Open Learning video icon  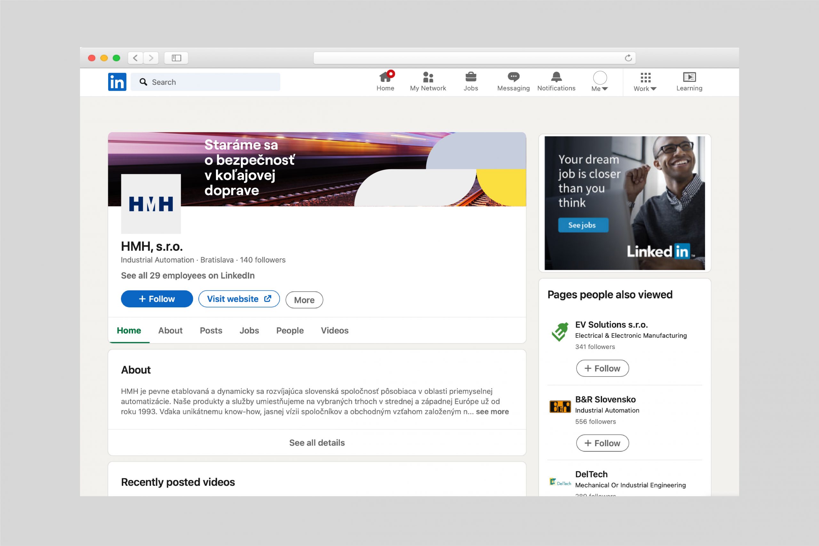(x=689, y=77)
